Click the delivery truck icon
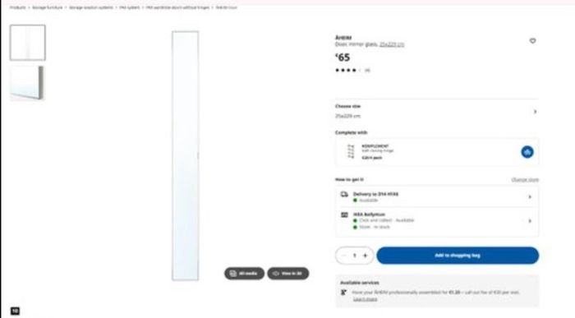The height and width of the screenshot is (318, 575). 344,195
